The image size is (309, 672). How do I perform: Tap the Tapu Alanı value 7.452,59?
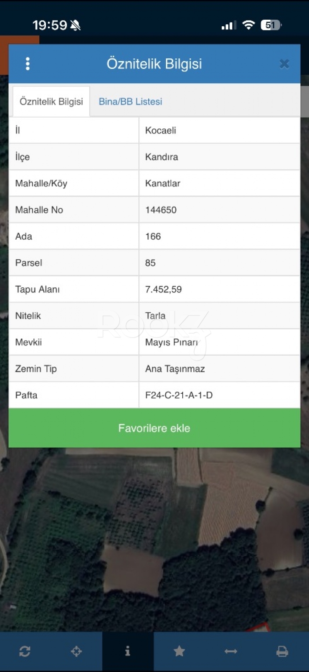163,289
